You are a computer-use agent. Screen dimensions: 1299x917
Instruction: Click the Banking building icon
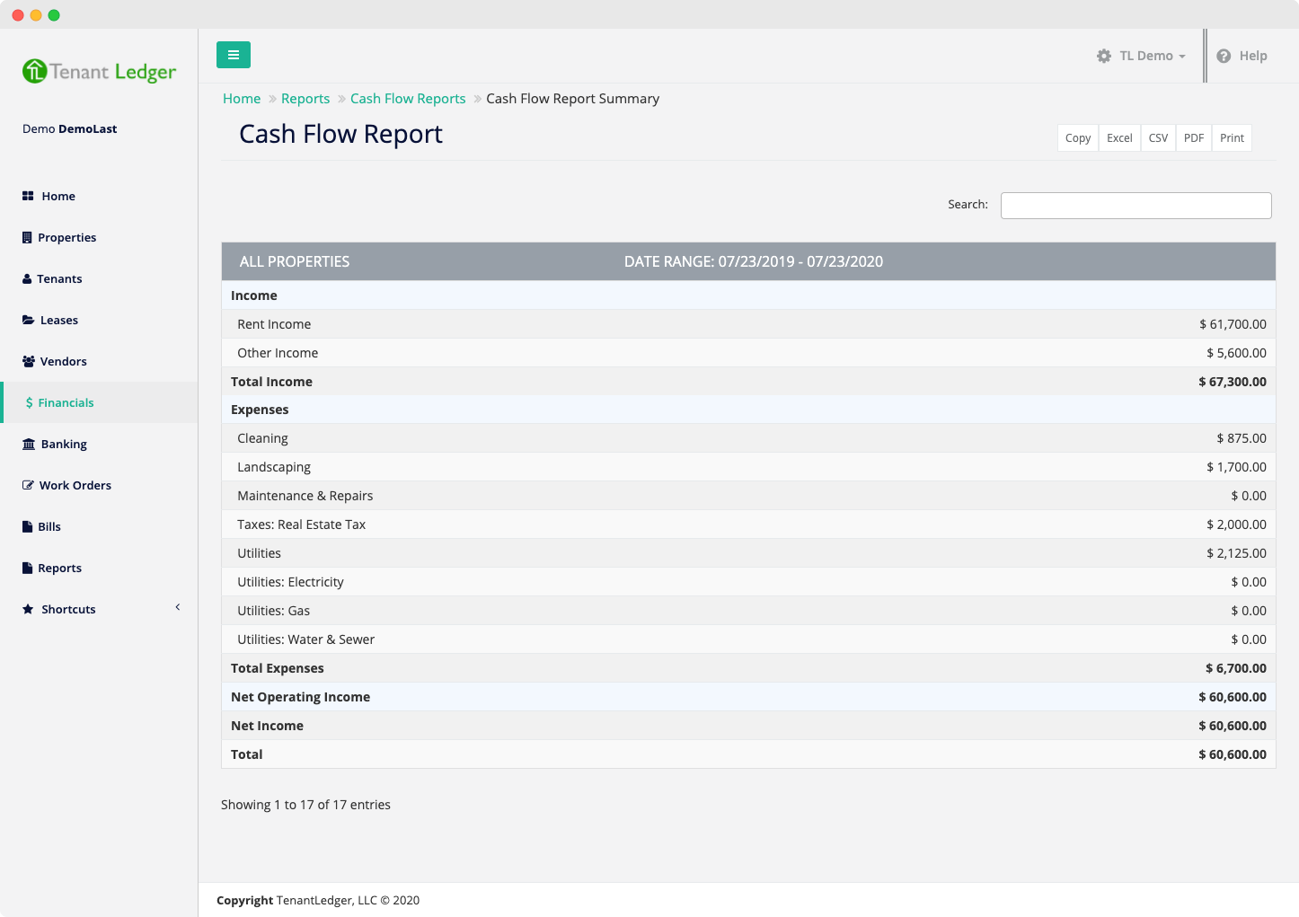coord(29,445)
